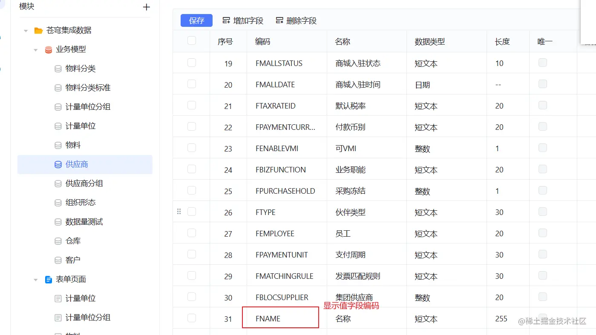Click the 表单页面 document icon

(x=49, y=279)
